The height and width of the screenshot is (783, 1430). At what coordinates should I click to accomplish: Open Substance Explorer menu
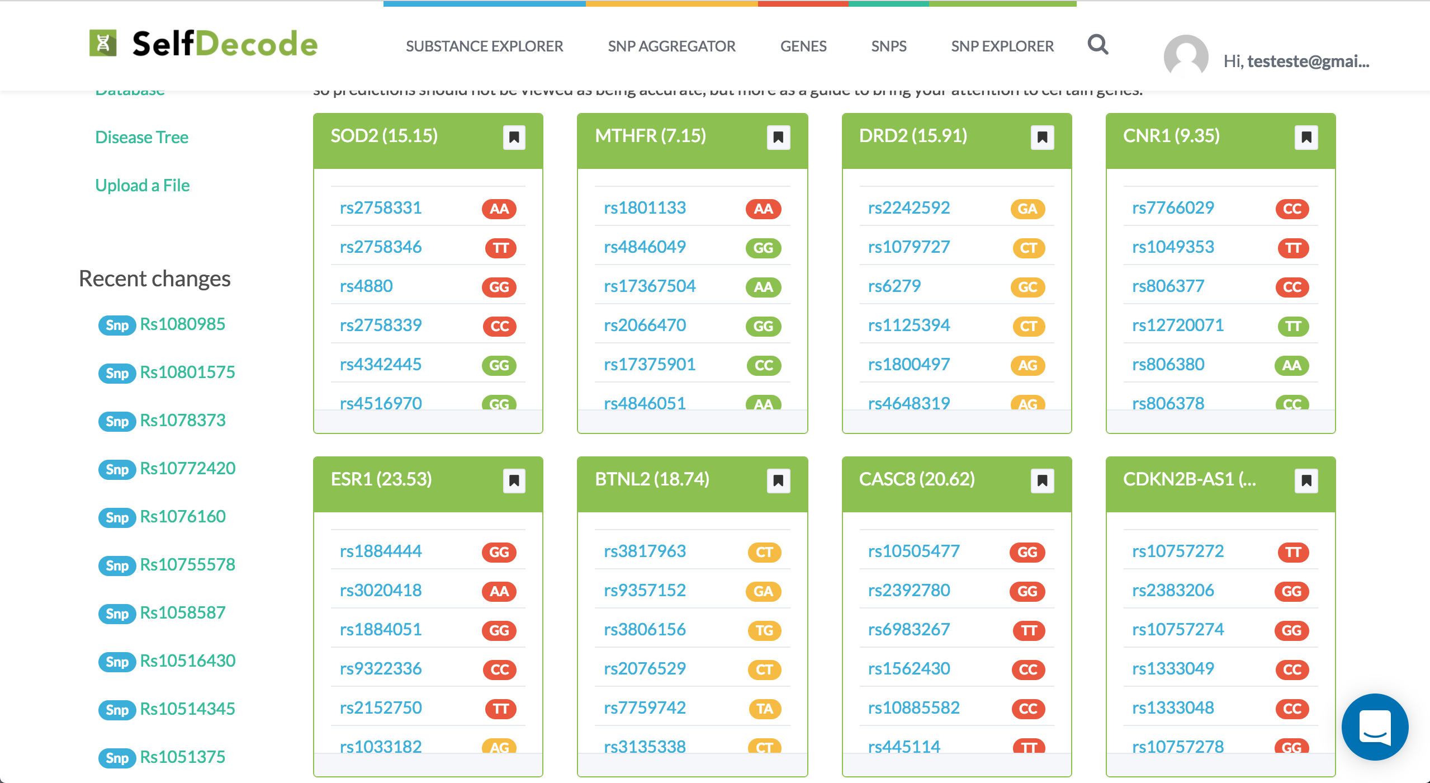(484, 46)
